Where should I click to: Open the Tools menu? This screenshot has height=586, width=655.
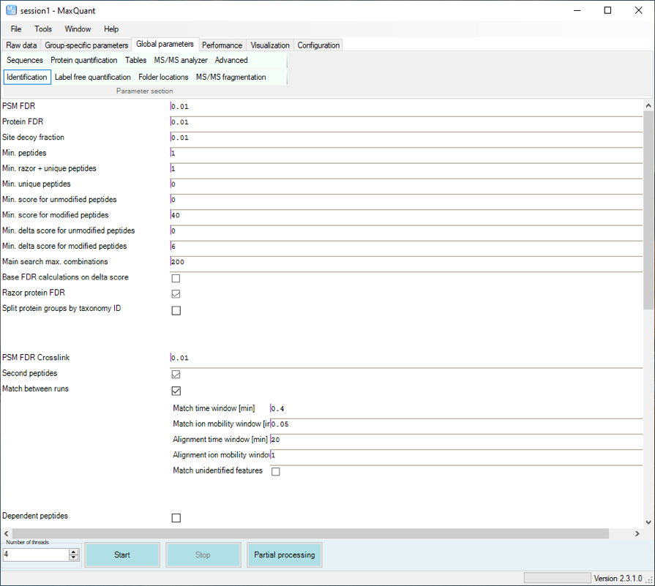(x=43, y=29)
